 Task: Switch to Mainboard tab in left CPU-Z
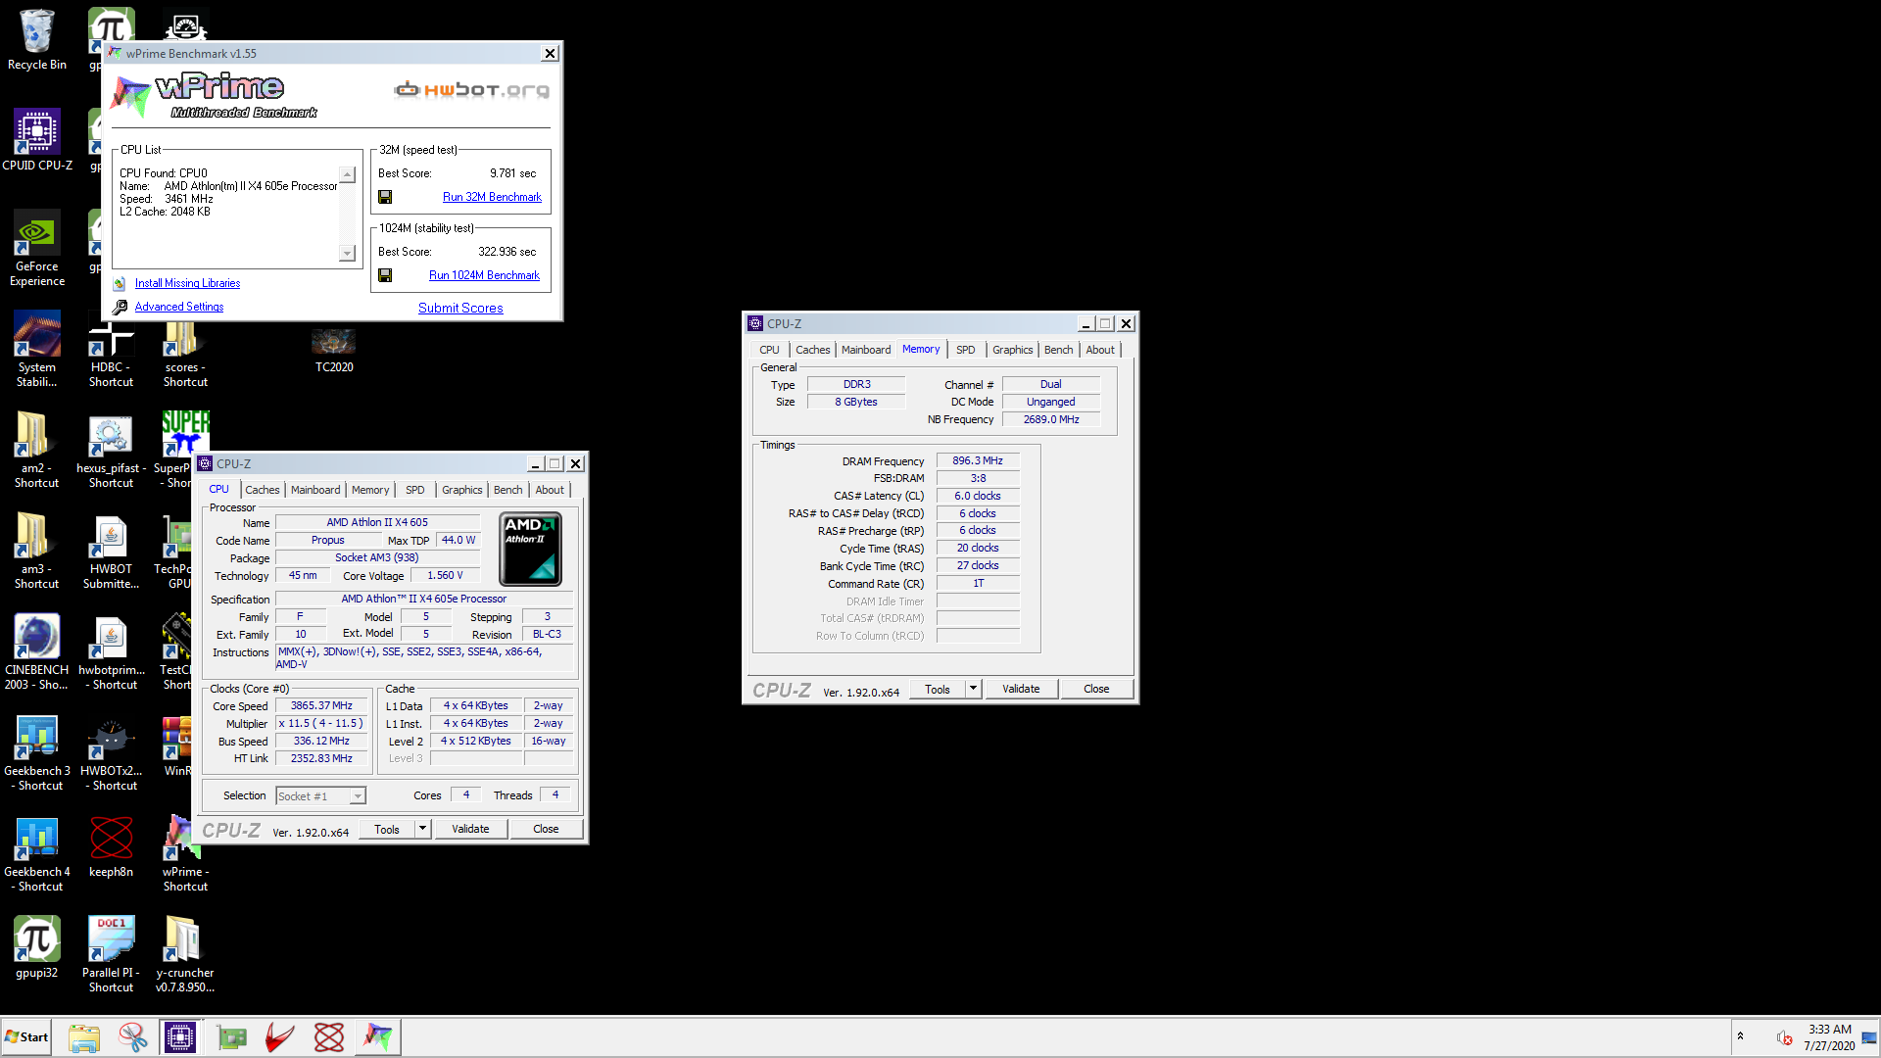(315, 490)
